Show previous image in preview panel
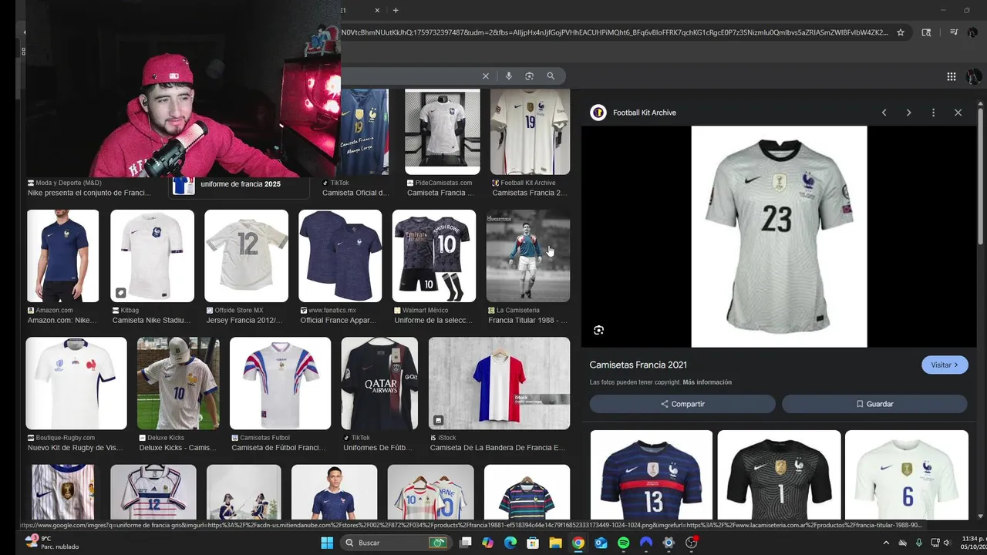Screen dimensions: 987x555 tap(884, 113)
